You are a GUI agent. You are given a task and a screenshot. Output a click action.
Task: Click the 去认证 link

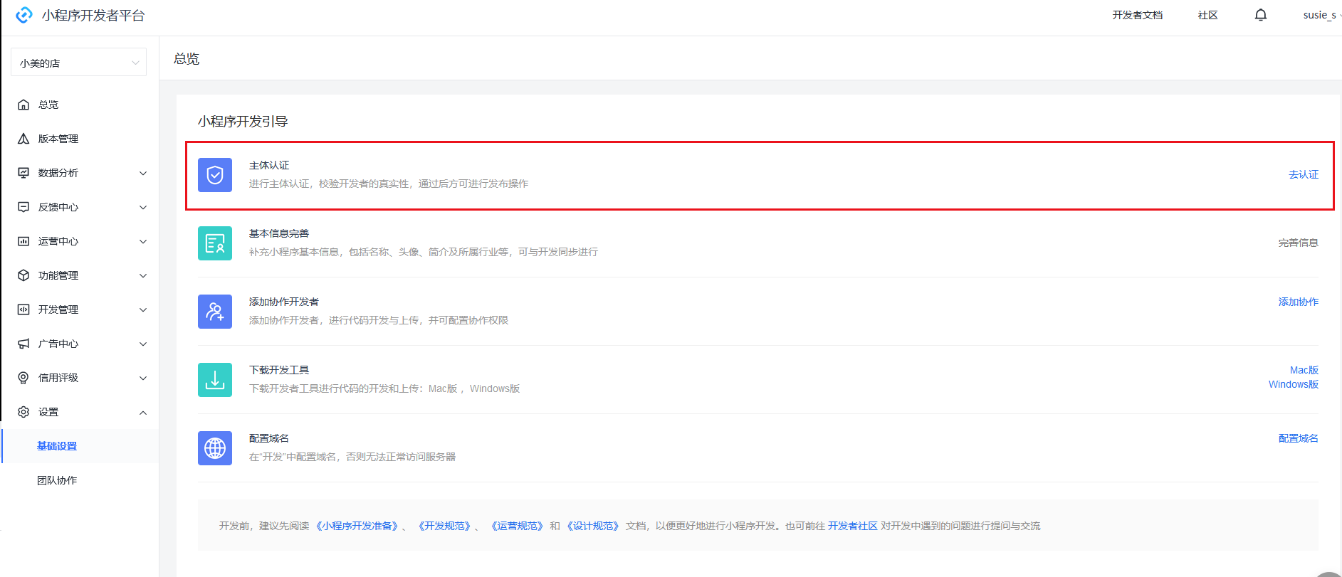(x=1304, y=174)
